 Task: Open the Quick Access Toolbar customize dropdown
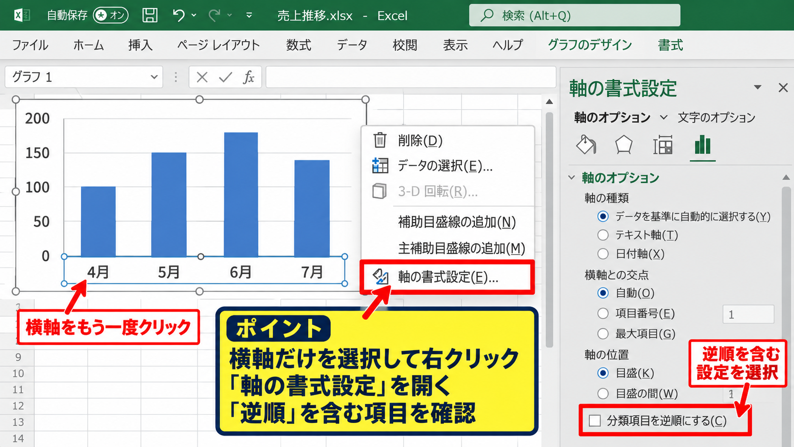(249, 15)
